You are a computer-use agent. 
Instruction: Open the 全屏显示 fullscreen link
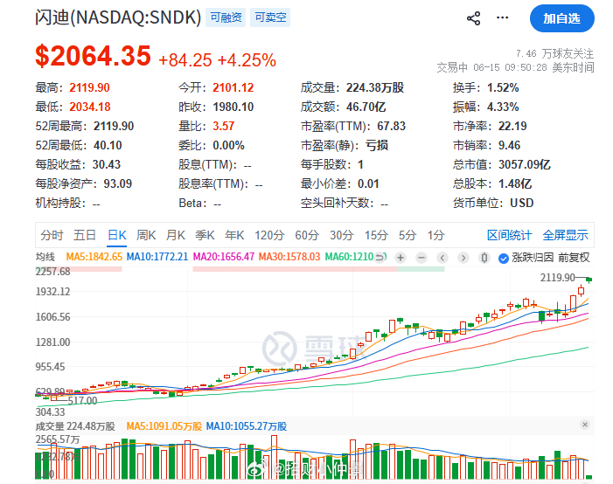click(565, 235)
